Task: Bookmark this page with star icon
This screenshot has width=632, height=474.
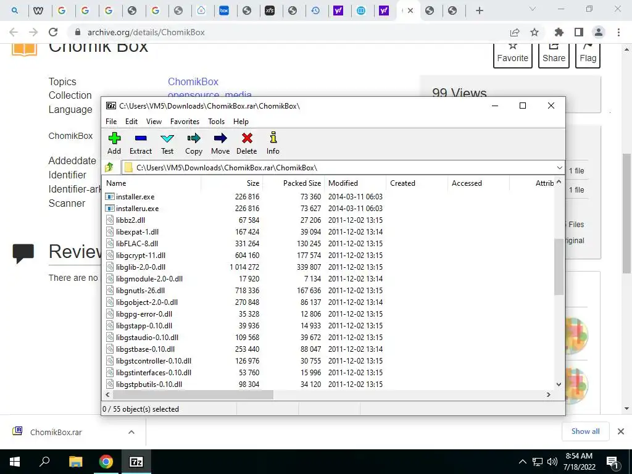Action: pyautogui.click(x=534, y=32)
